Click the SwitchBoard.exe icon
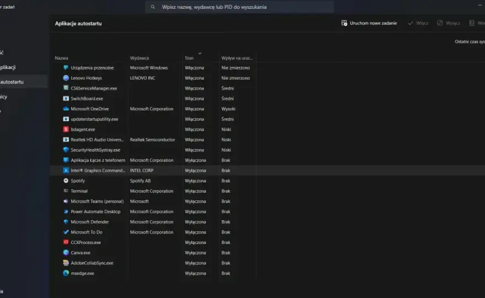This screenshot has height=298, width=485. tap(66, 99)
